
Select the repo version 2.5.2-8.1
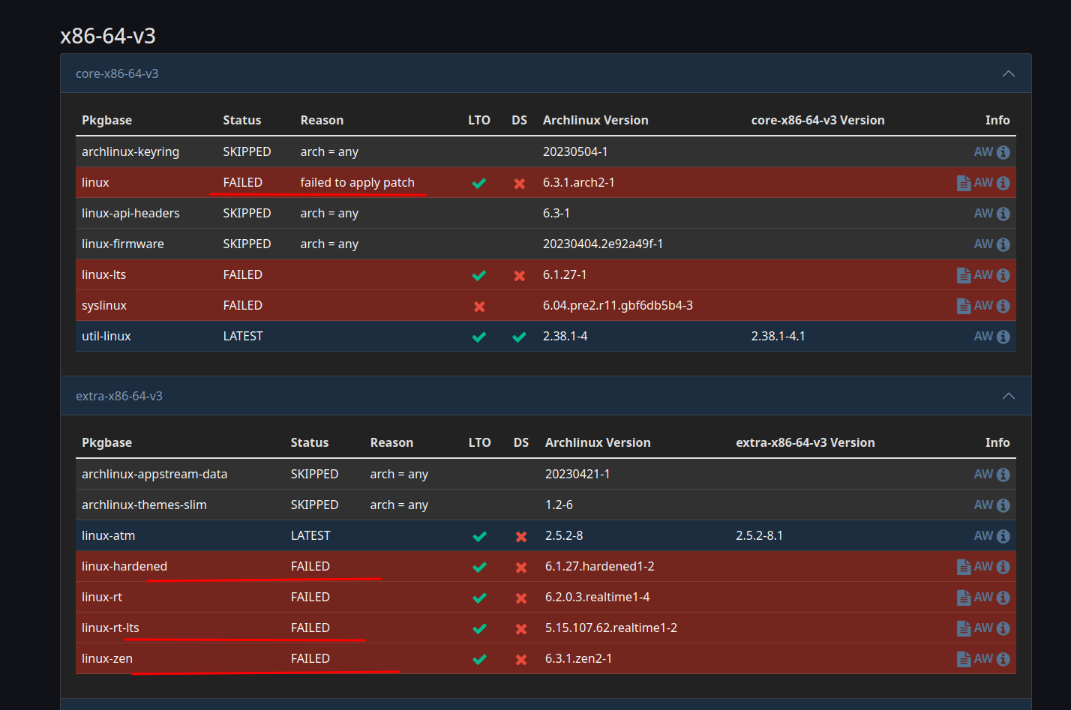[759, 535]
